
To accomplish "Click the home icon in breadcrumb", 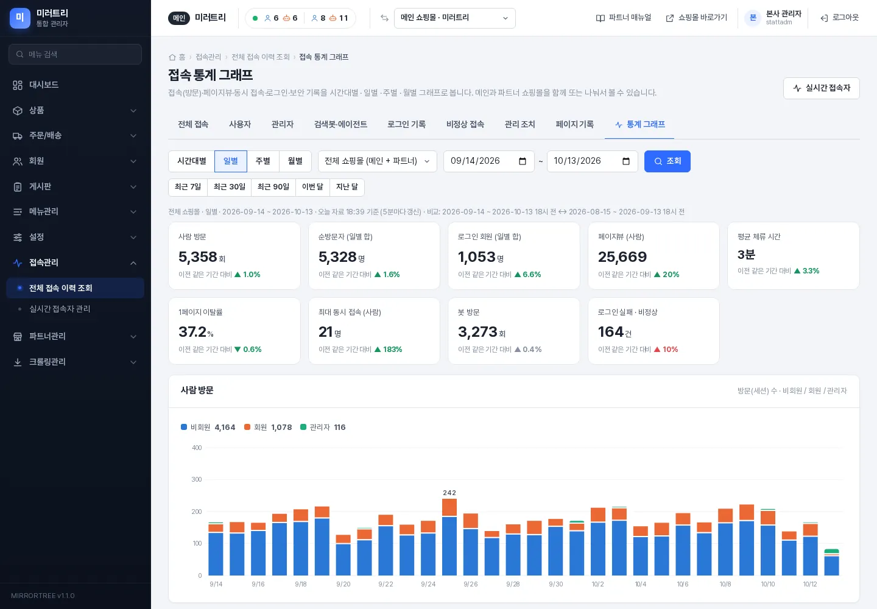I will click(172, 57).
